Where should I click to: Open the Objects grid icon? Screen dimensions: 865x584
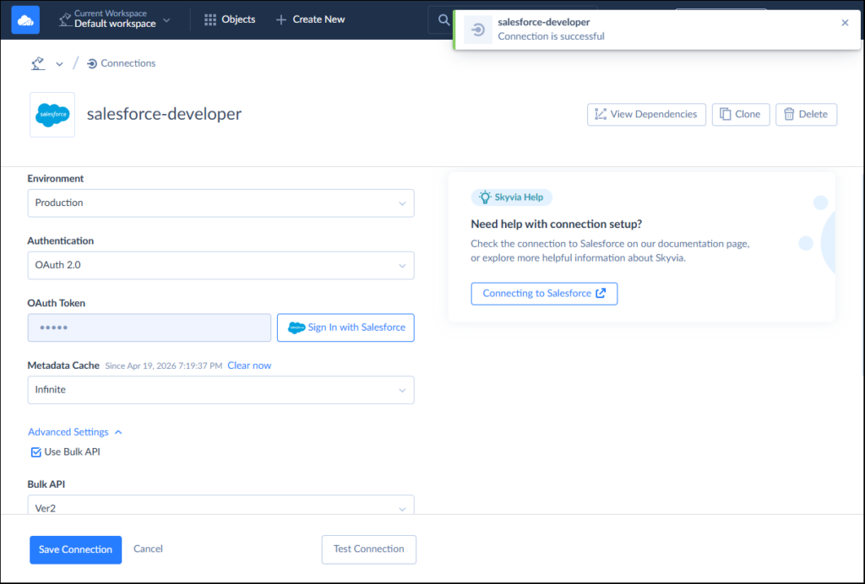209,19
